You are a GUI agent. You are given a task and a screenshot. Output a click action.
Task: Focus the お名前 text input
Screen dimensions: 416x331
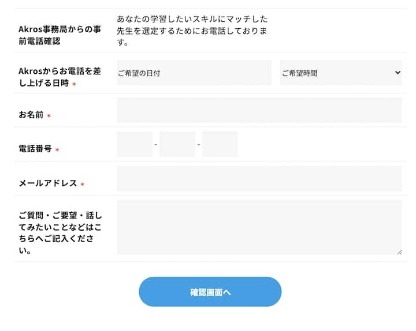click(x=259, y=110)
